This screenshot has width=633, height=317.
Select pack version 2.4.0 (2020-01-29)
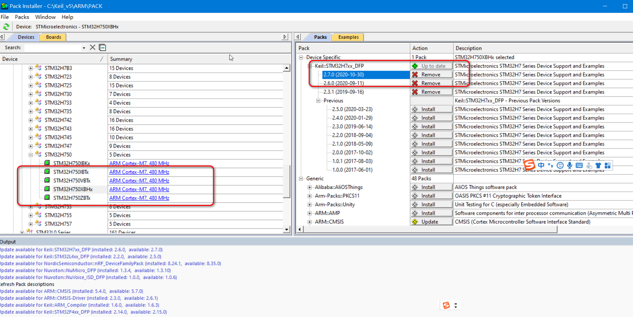352,118
